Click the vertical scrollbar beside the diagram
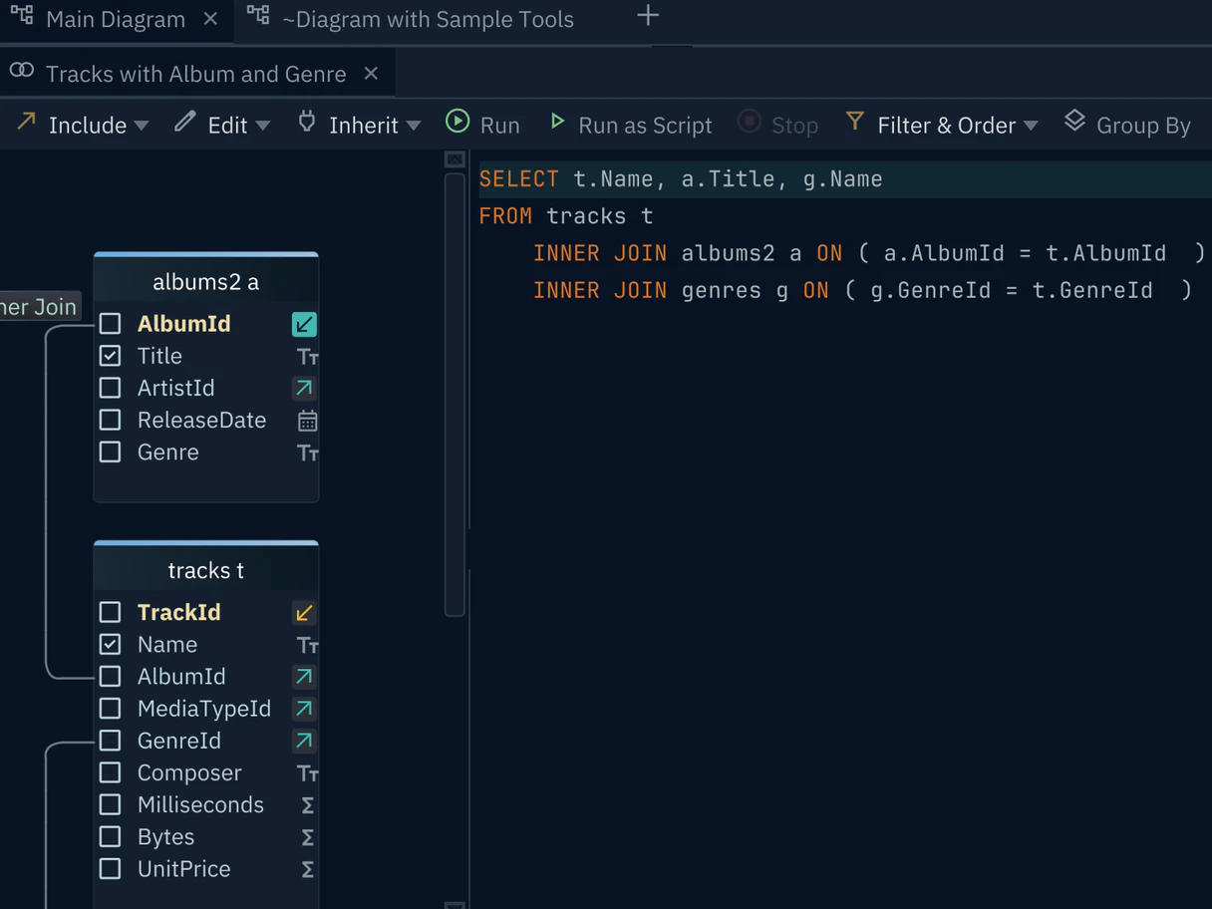Viewport: 1212px width, 909px height. (x=454, y=394)
